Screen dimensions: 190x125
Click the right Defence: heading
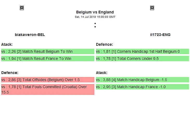click(104, 45)
